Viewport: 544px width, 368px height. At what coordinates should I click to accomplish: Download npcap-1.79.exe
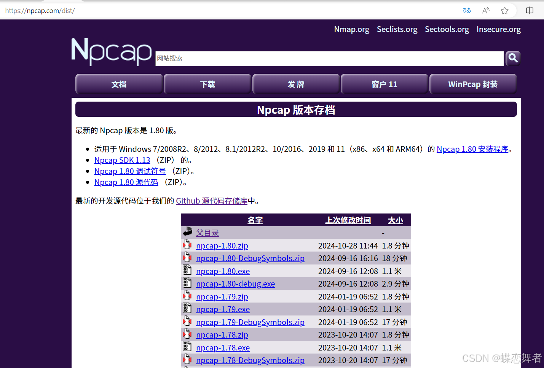coord(223,309)
